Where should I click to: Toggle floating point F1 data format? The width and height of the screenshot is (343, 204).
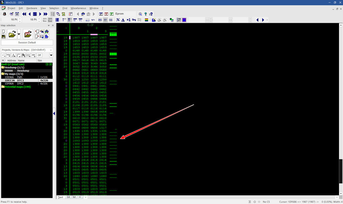(80, 20)
